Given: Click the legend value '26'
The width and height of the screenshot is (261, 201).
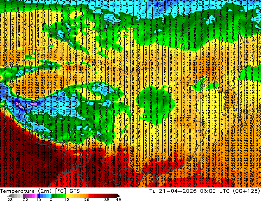Looking at the screenshot, I should (x=86, y=199).
